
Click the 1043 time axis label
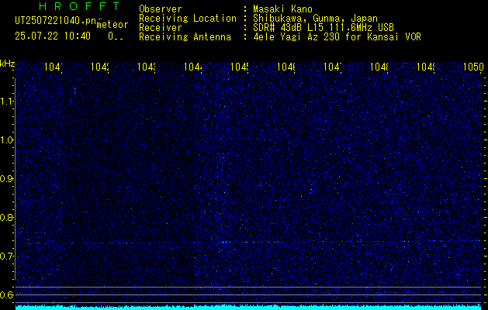pyautogui.click(x=147, y=67)
